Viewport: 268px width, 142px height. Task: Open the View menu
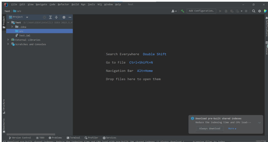(x=30, y=5)
